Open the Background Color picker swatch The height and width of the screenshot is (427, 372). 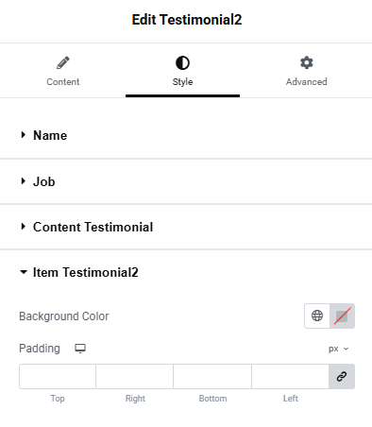[342, 316]
